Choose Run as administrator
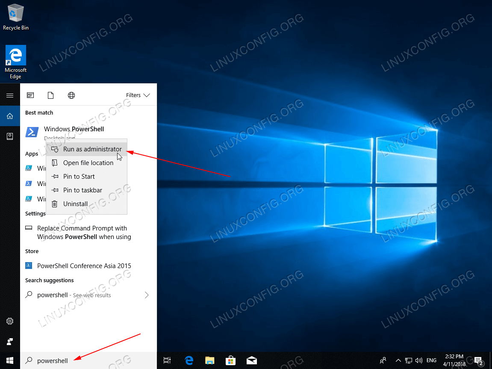 (x=87, y=149)
